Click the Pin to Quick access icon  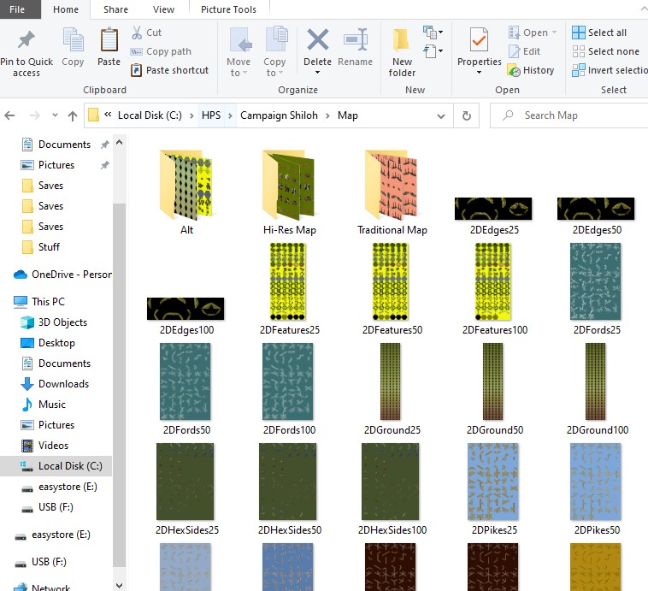tap(26, 40)
